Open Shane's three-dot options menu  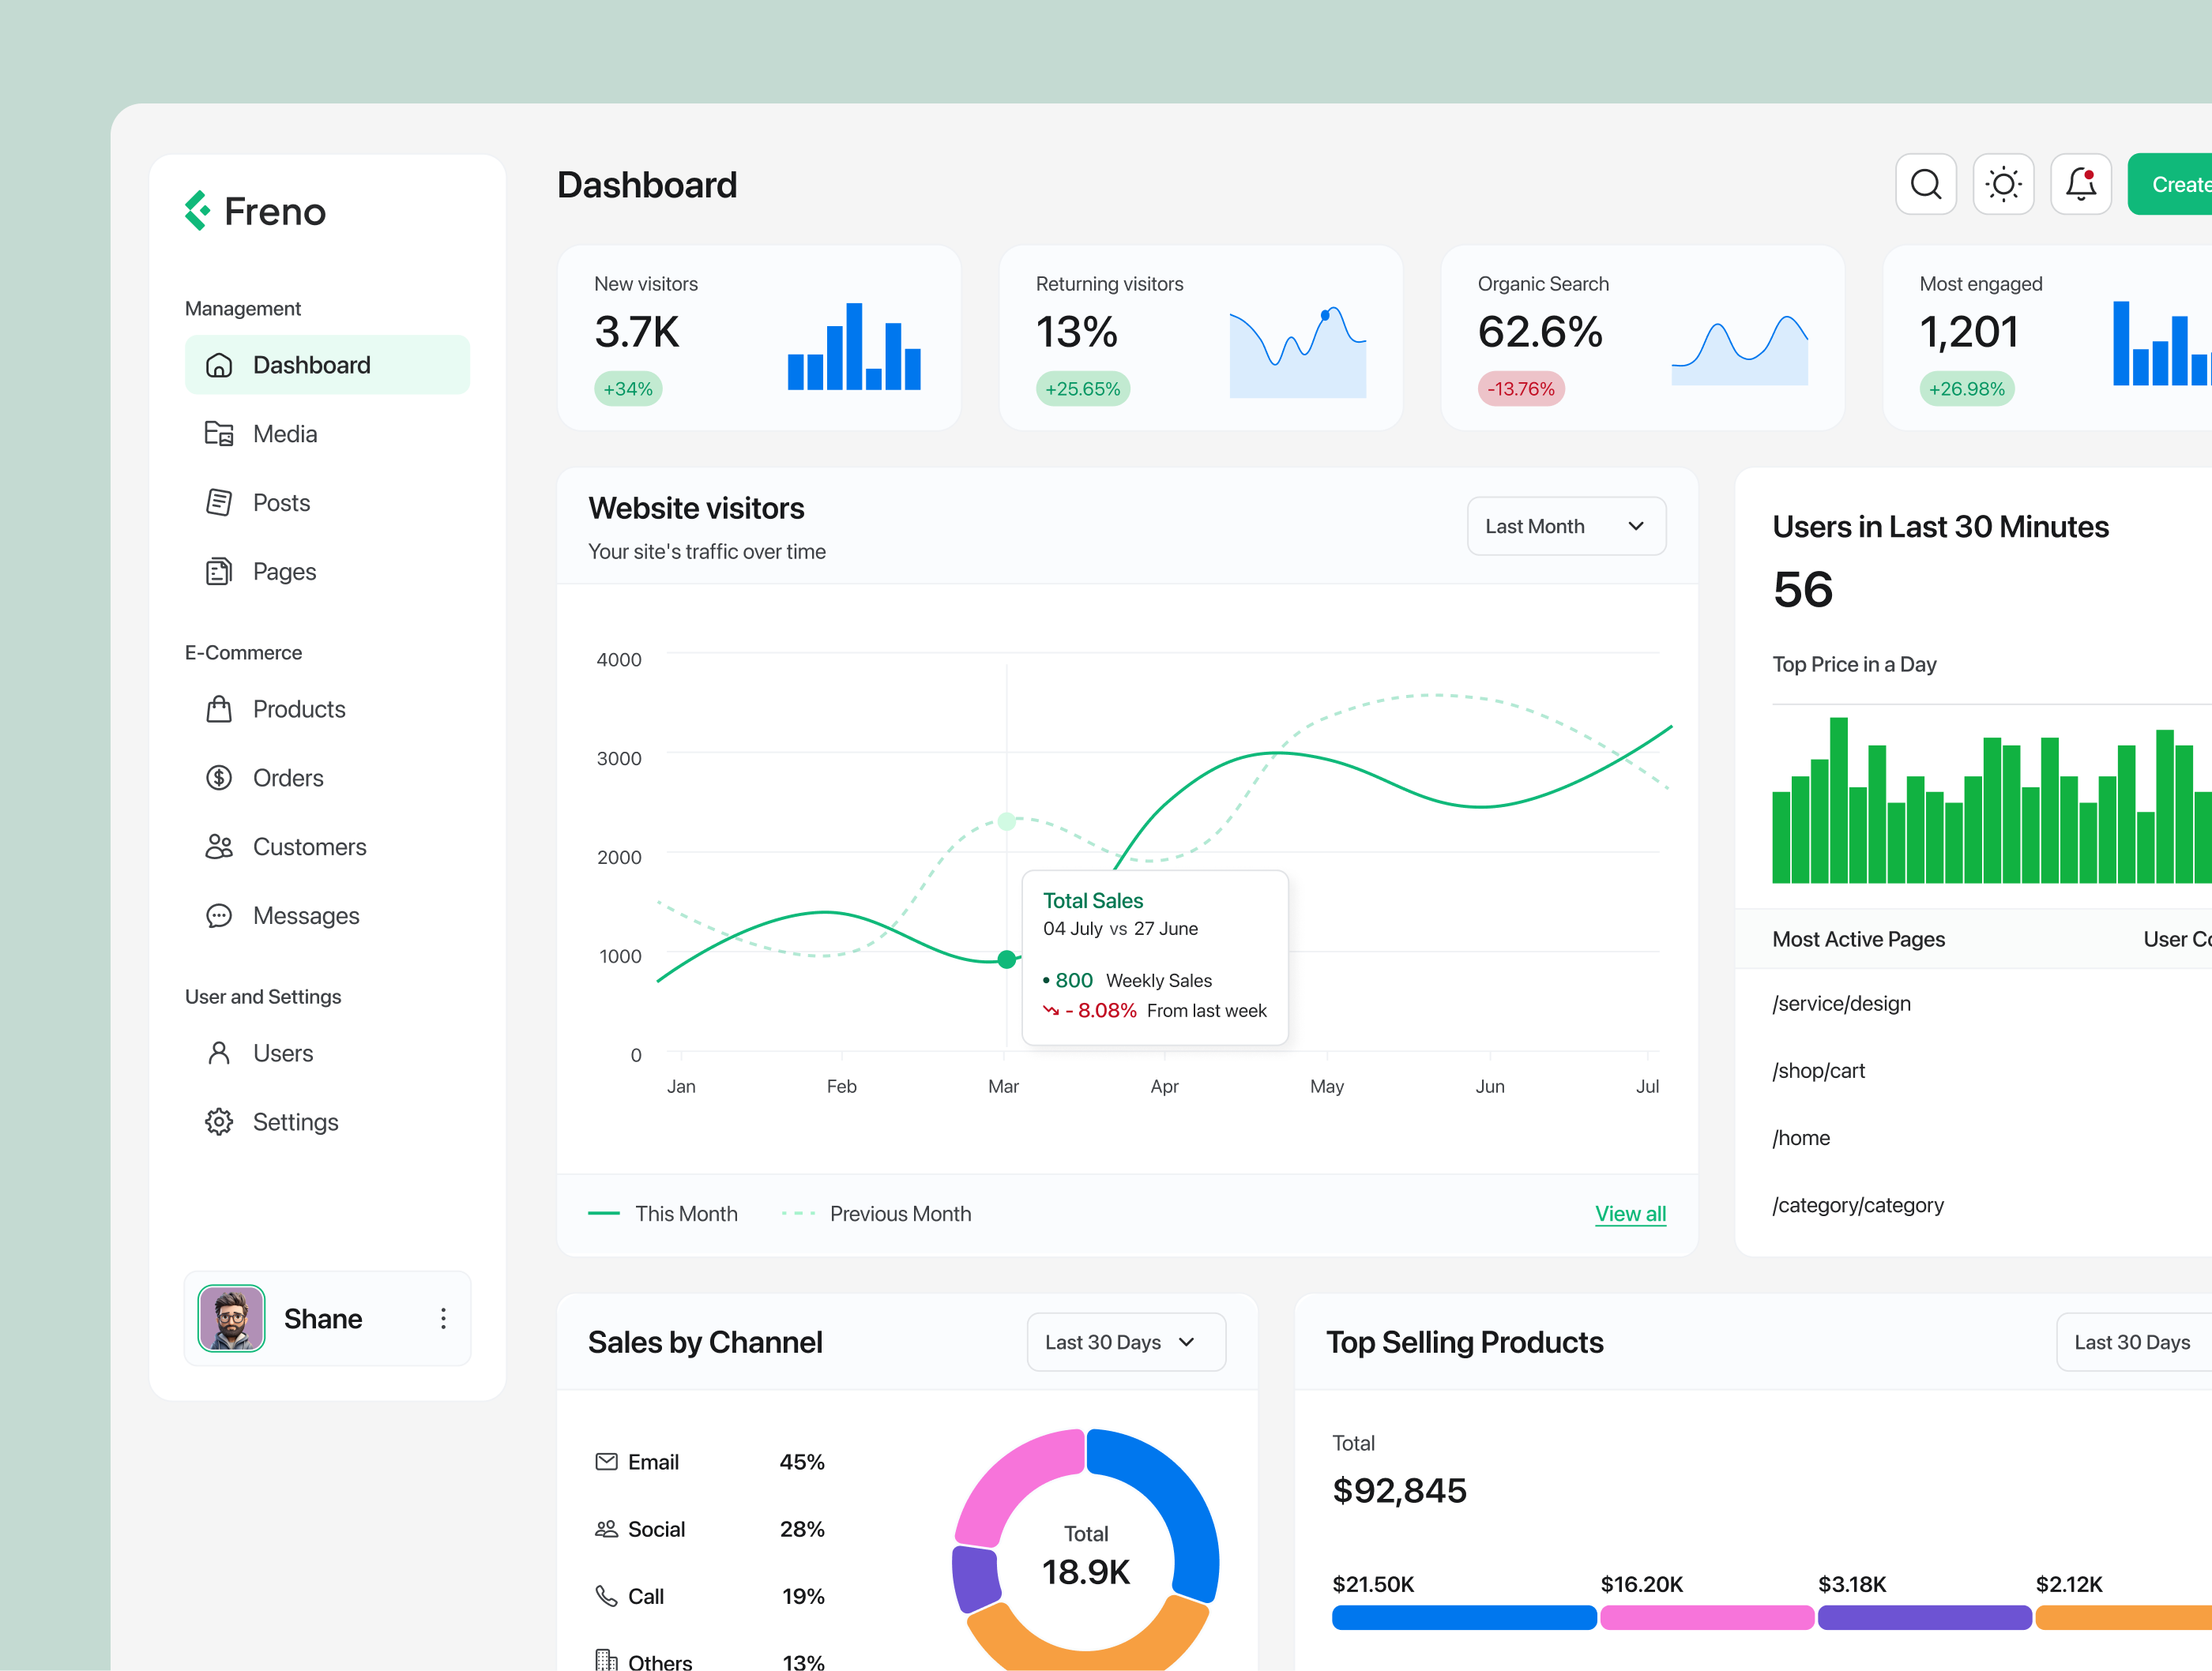coord(443,1318)
